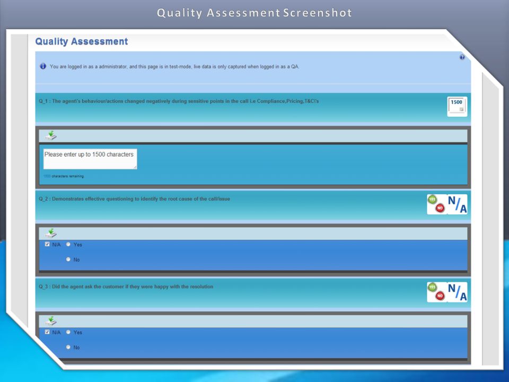The width and height of the screenshot is (509, 382).
Task: Click the Q_3 question text about customer resolution
Action: tap(126, 286)
